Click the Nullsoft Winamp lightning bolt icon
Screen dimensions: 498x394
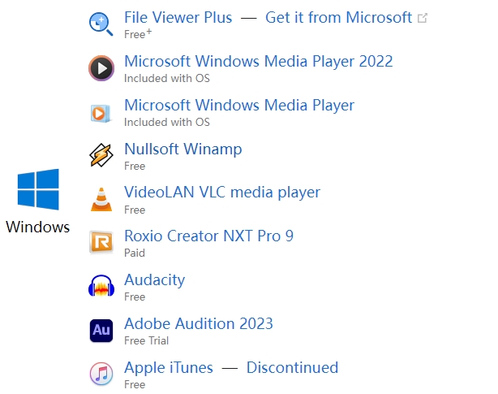point(101,155)
